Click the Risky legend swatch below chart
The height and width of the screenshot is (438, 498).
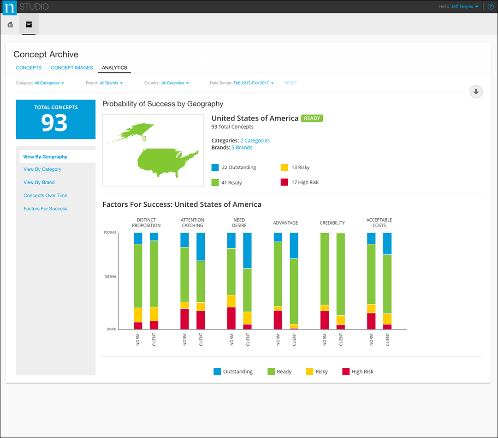pos(309,372)
